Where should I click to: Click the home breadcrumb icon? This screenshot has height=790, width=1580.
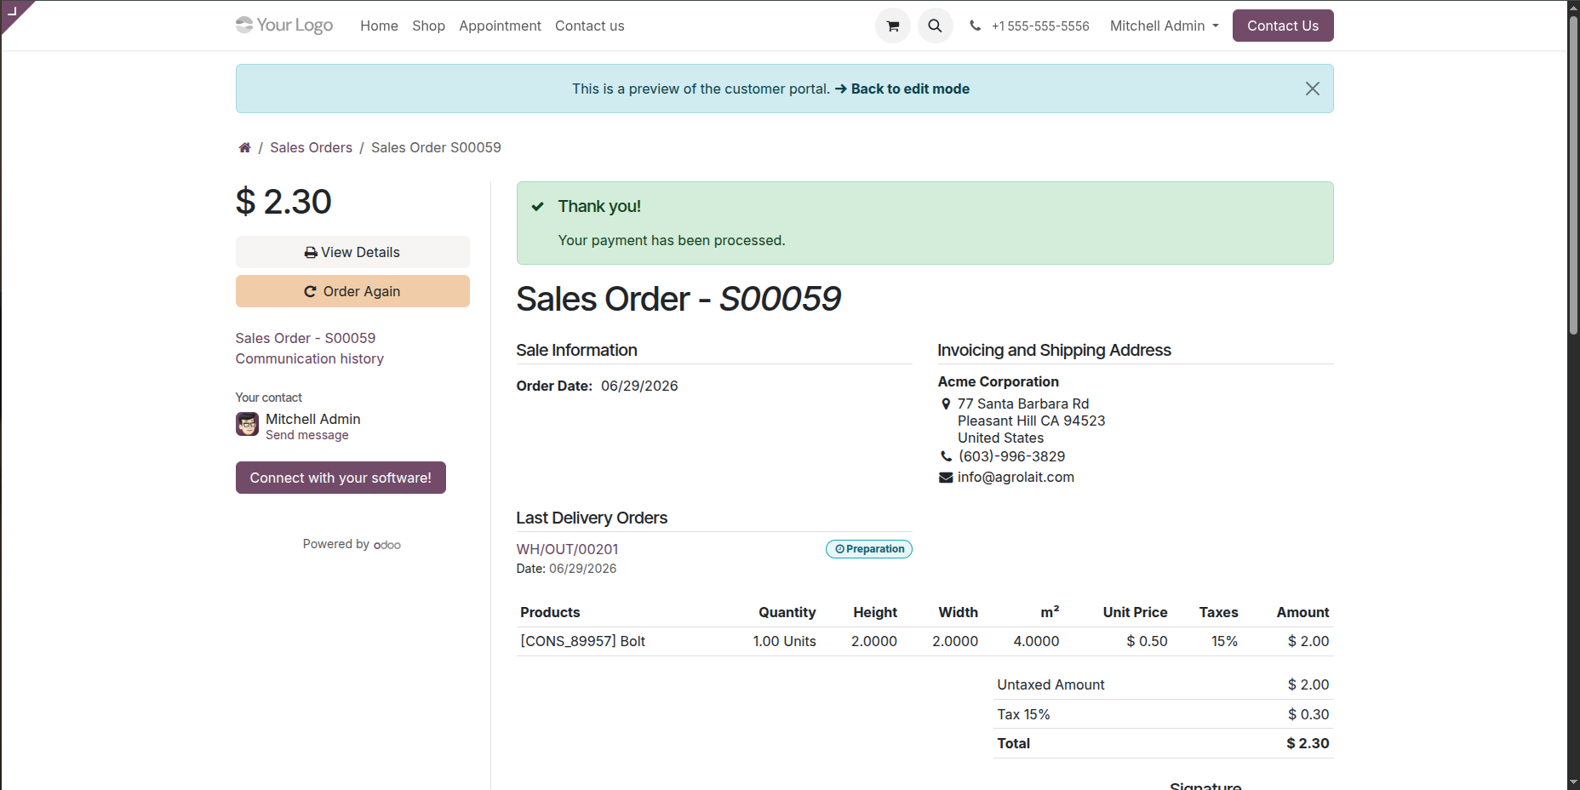(x=244, y=147)
